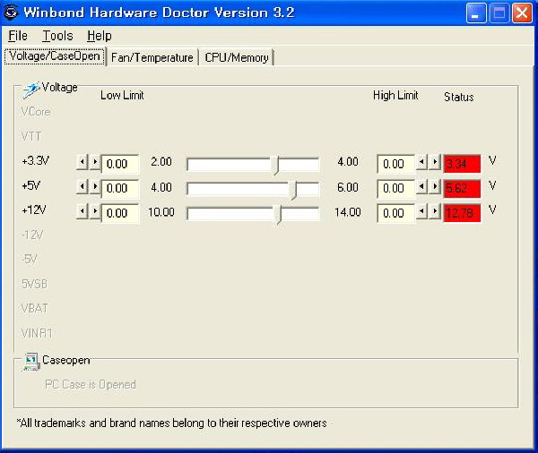Click the Winbond eye icon in title bar
This screenshot has width=538, height=453.
tap(11, 13)
